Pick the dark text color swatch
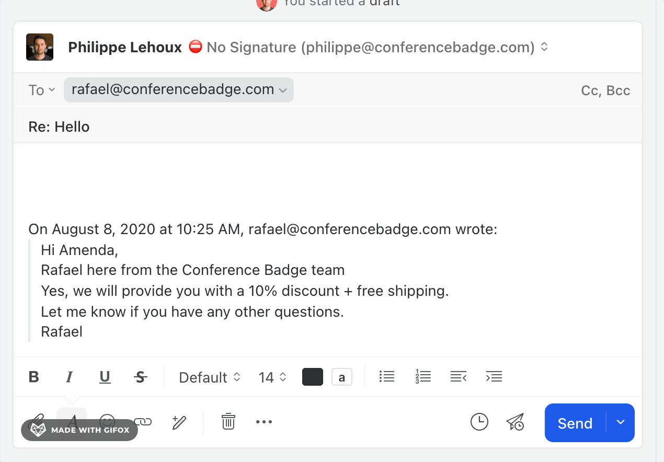The height and width of the screenshot is (462, 664). [313, 377]
